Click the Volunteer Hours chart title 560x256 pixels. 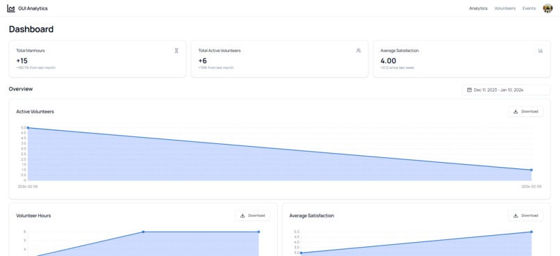tap(33, 216)
